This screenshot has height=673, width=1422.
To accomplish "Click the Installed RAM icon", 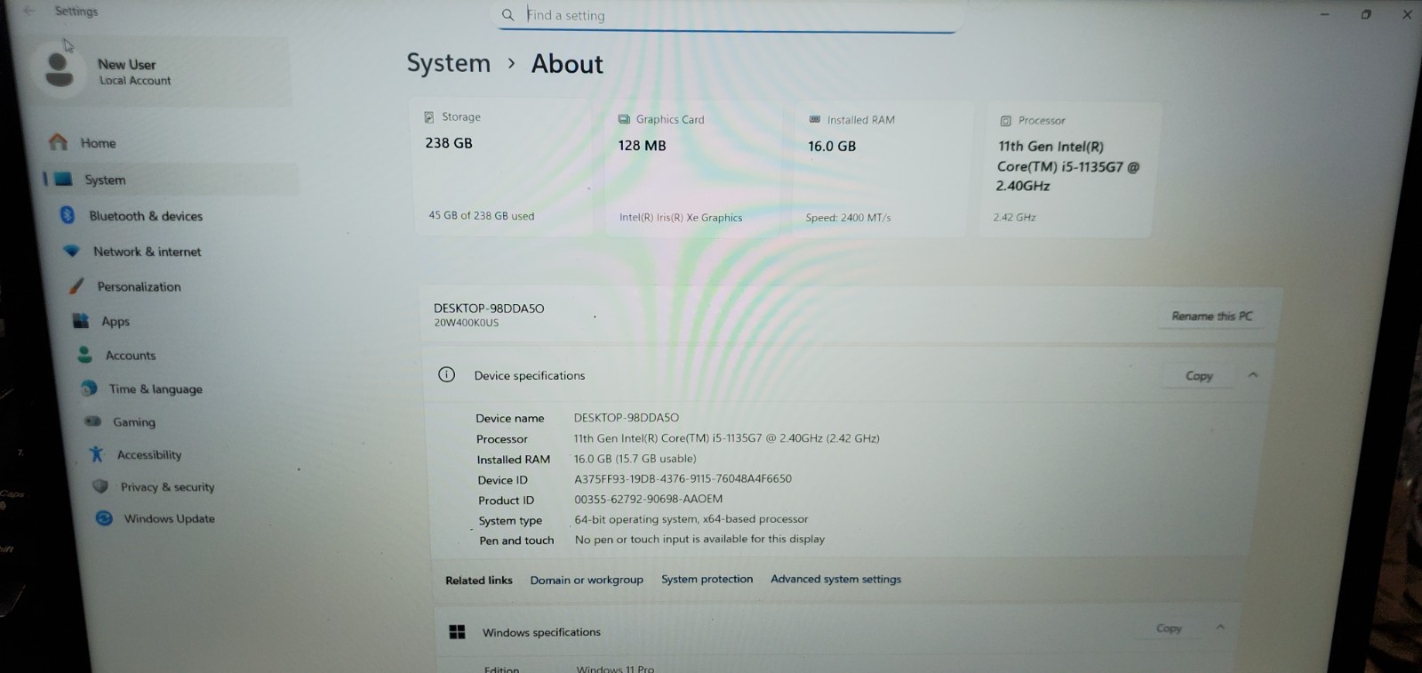I will [815, 119].
